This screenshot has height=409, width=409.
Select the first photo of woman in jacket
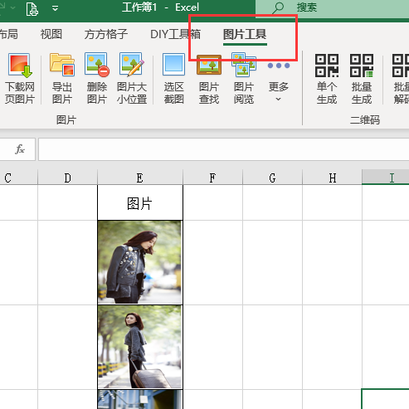point(140,262)
